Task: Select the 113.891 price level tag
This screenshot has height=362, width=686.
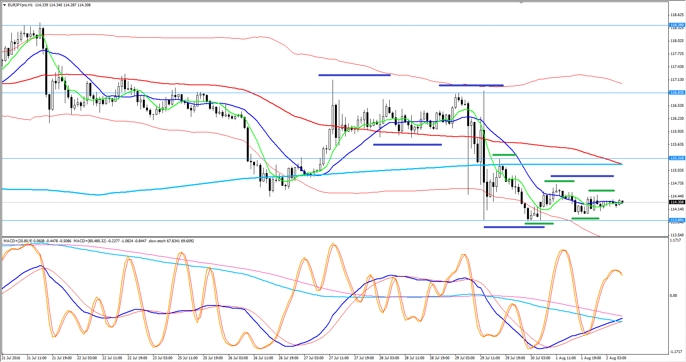Action: click(677, 220)
